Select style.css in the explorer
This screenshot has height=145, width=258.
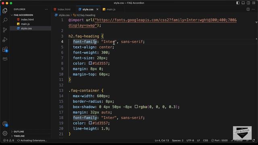(x=26, y=28)
